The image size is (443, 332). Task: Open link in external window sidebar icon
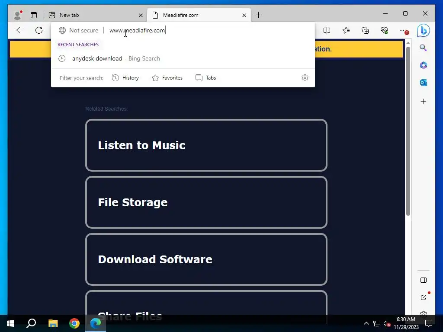coord(423,297)
